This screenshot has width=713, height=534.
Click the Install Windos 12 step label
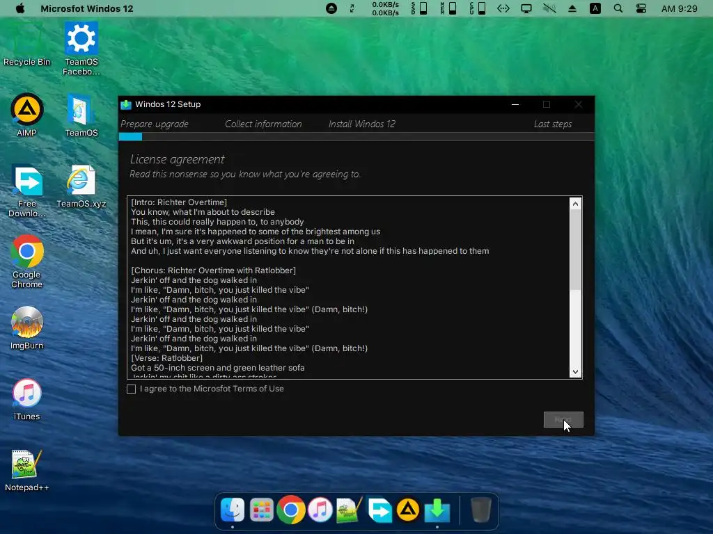click(x=362, y=124)
